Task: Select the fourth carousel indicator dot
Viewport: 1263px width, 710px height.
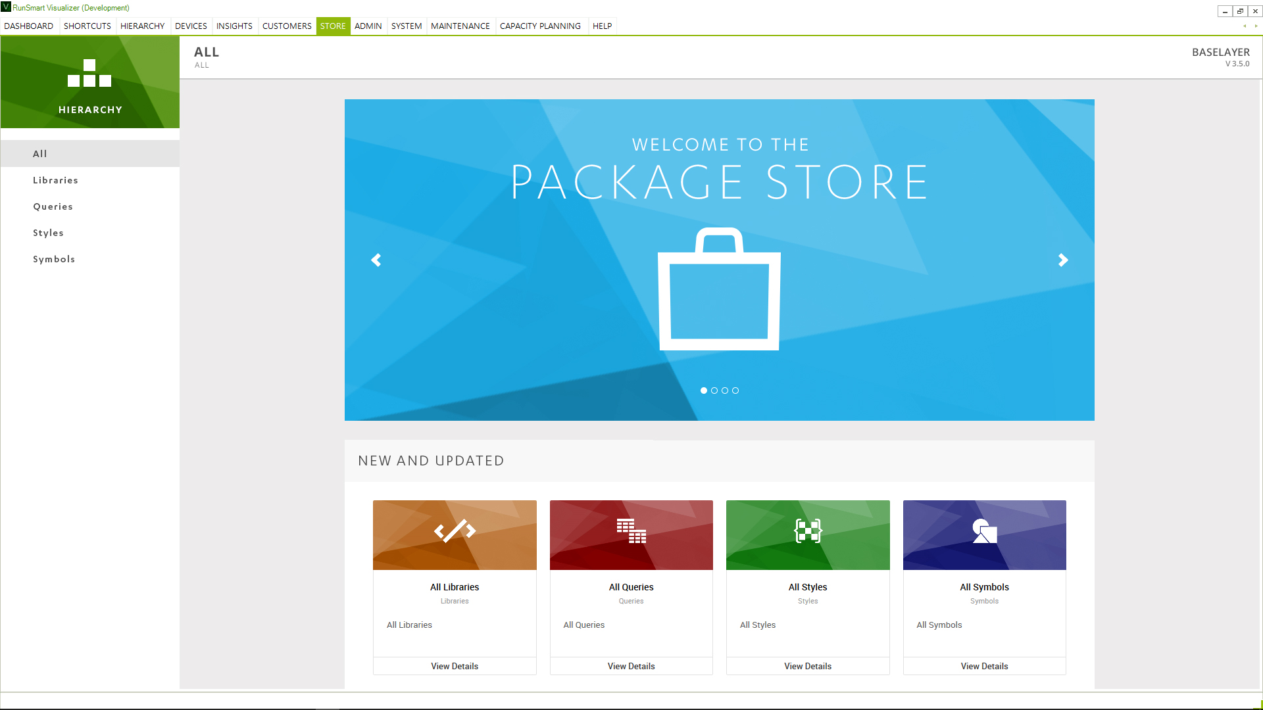Action: pos(735,390)
